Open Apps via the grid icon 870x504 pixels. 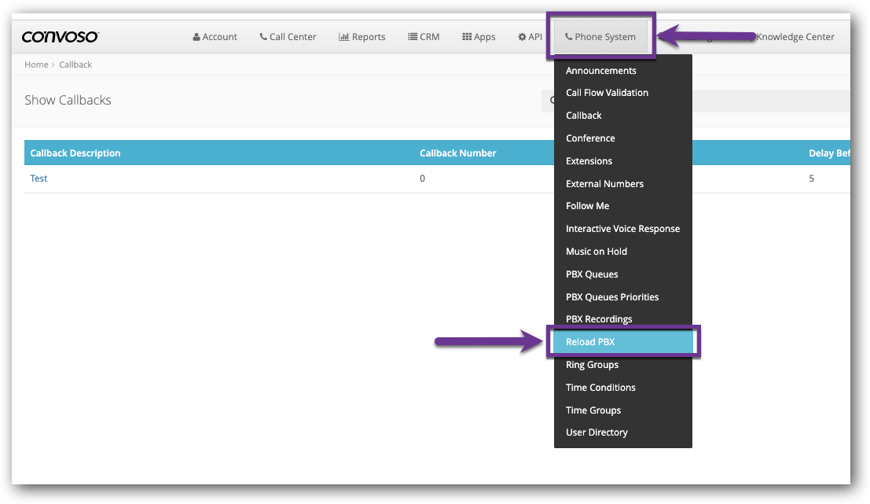point(465,36)
